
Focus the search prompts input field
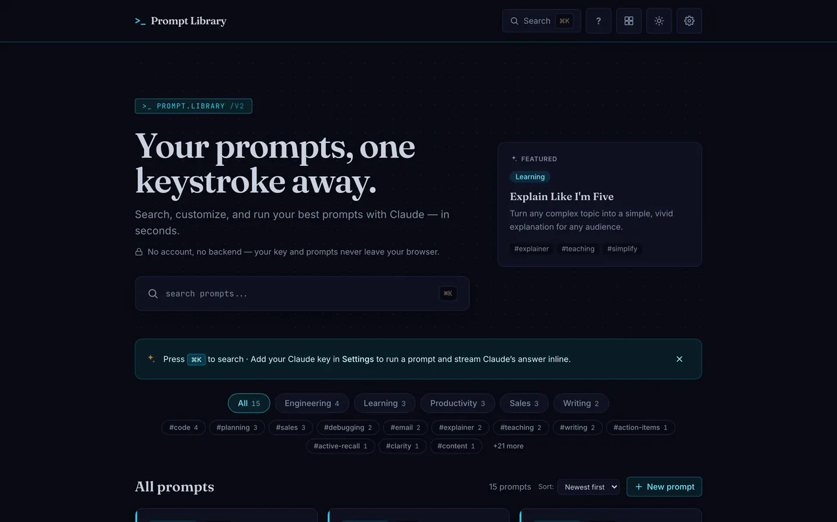click(302, 293)
